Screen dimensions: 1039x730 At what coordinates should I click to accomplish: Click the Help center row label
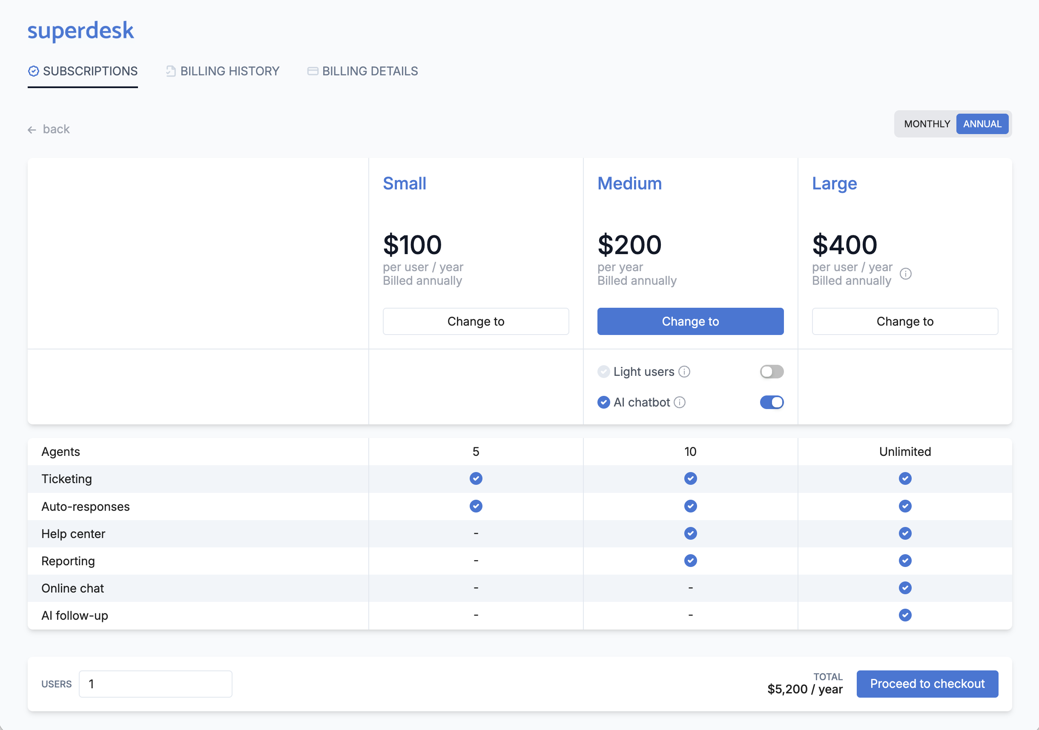click(73, 534)
